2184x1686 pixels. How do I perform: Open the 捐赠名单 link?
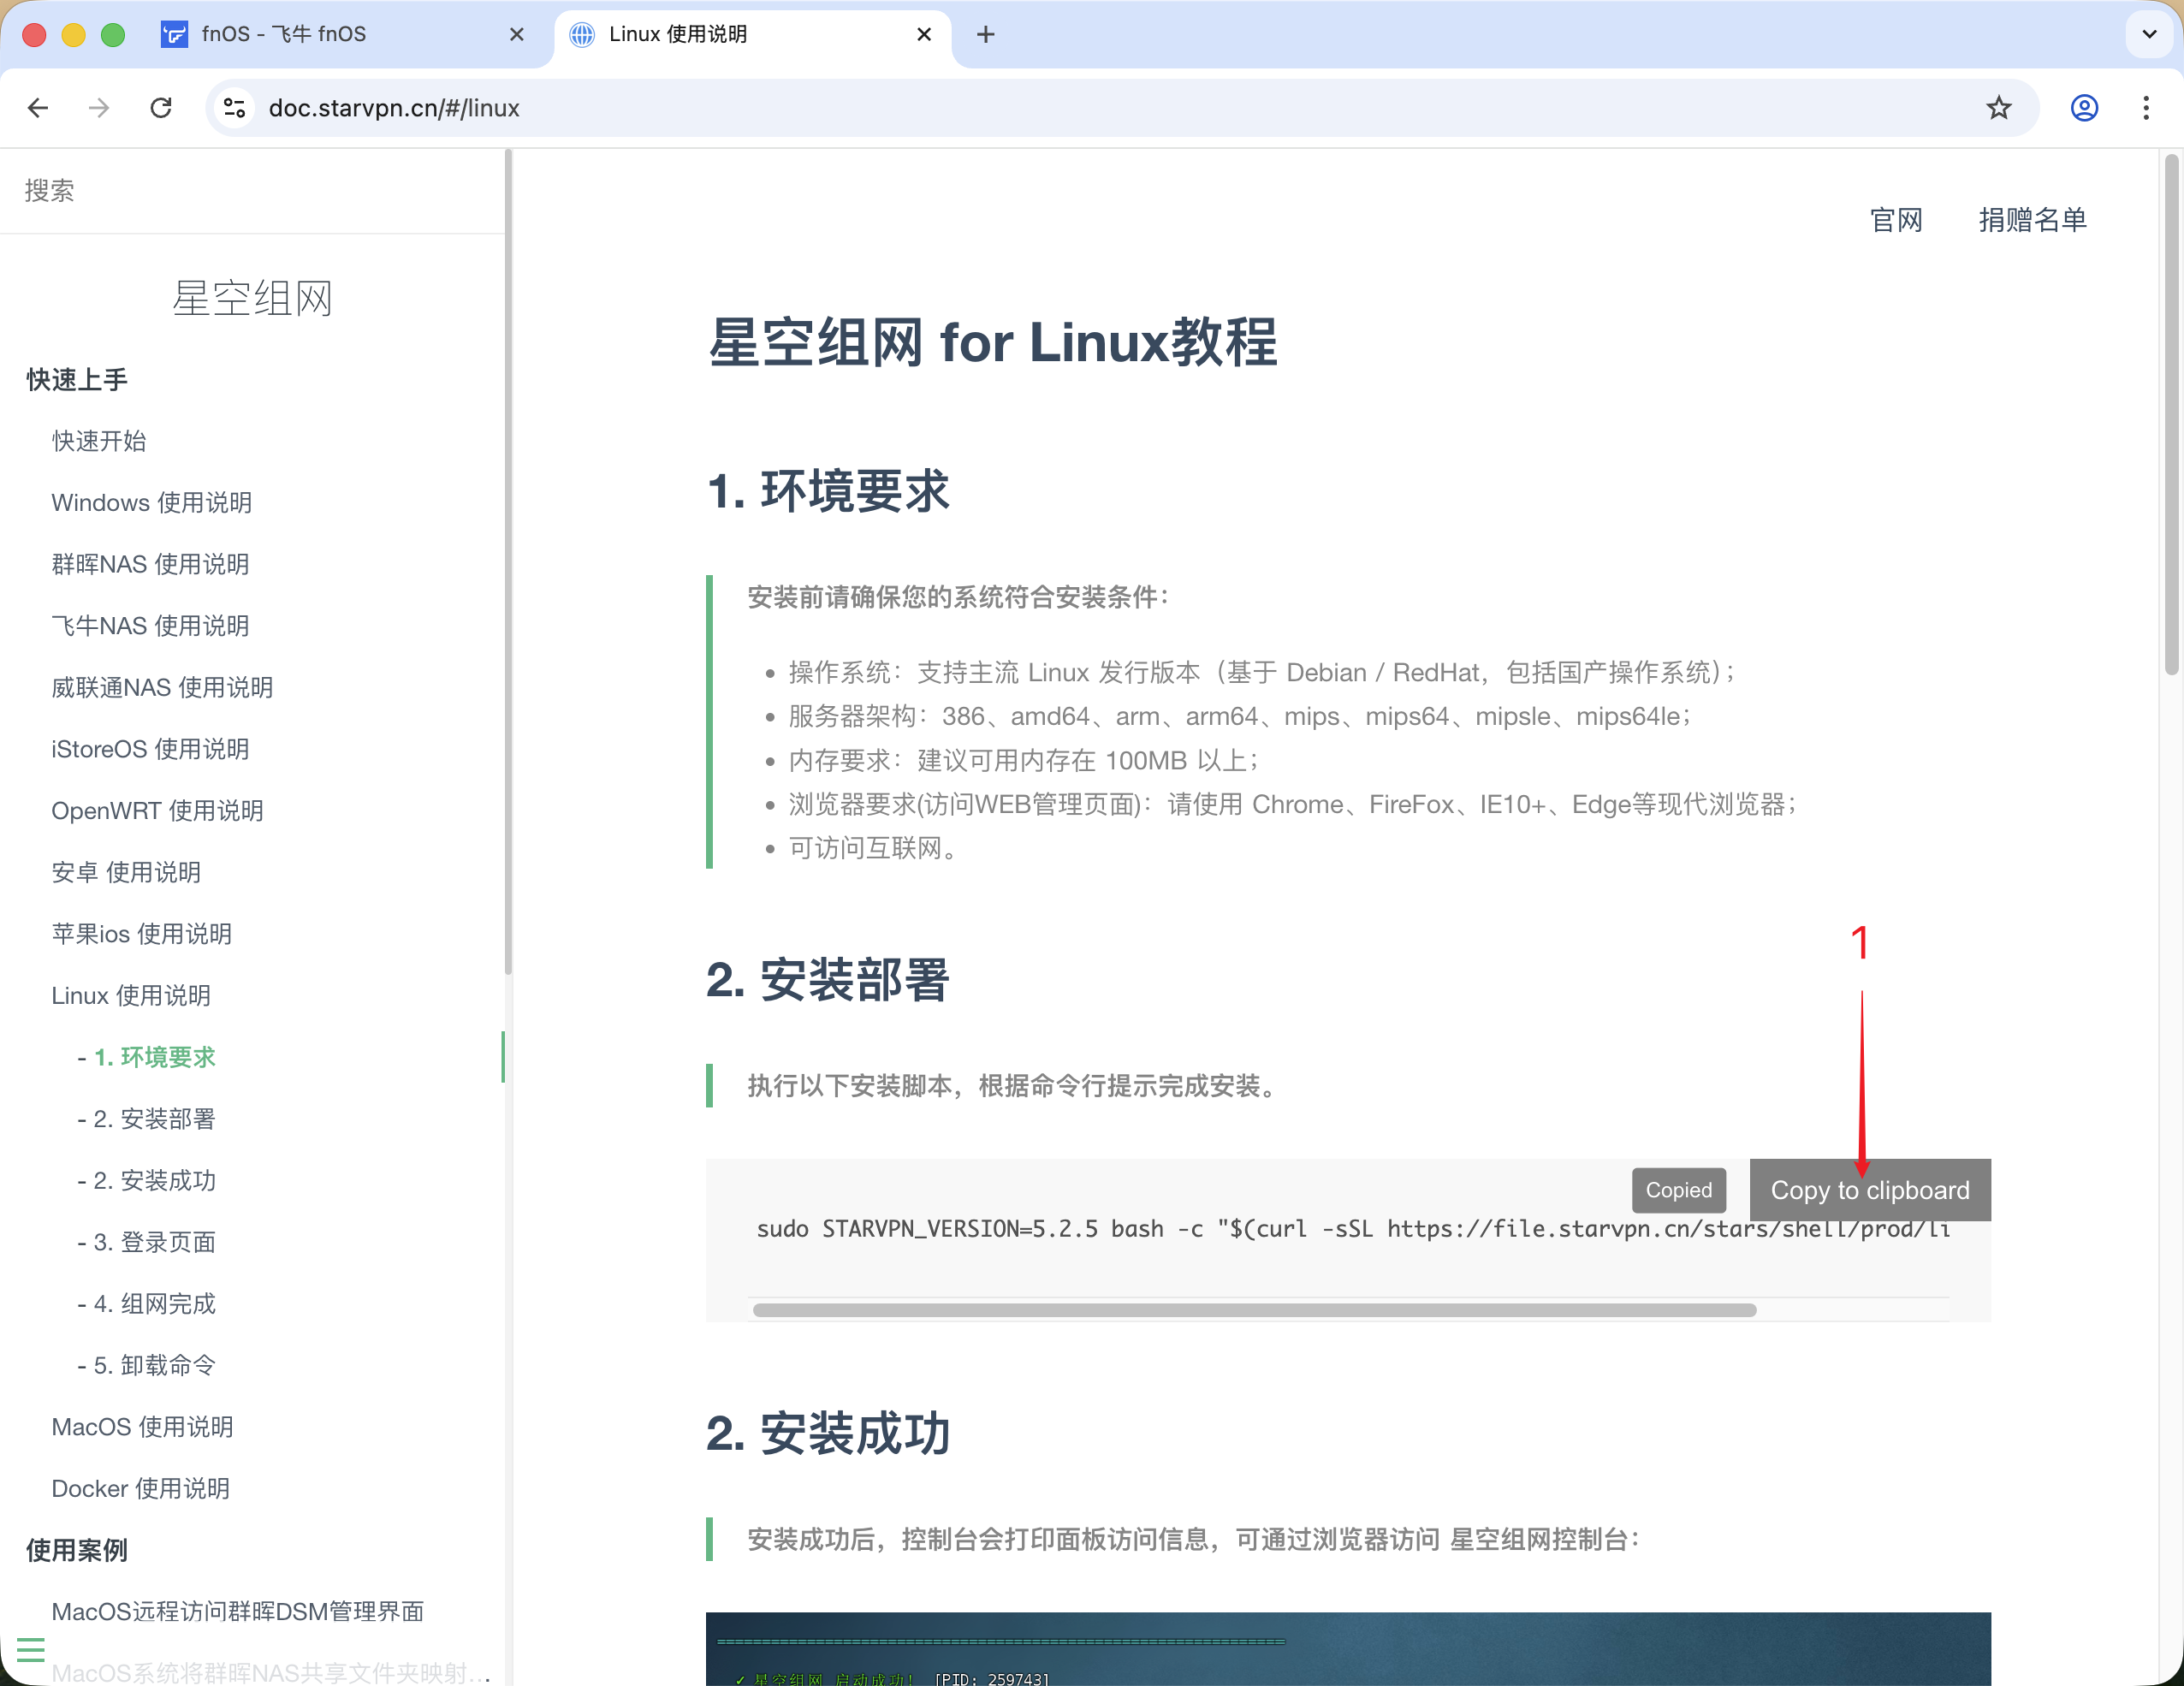point(2032,220)
